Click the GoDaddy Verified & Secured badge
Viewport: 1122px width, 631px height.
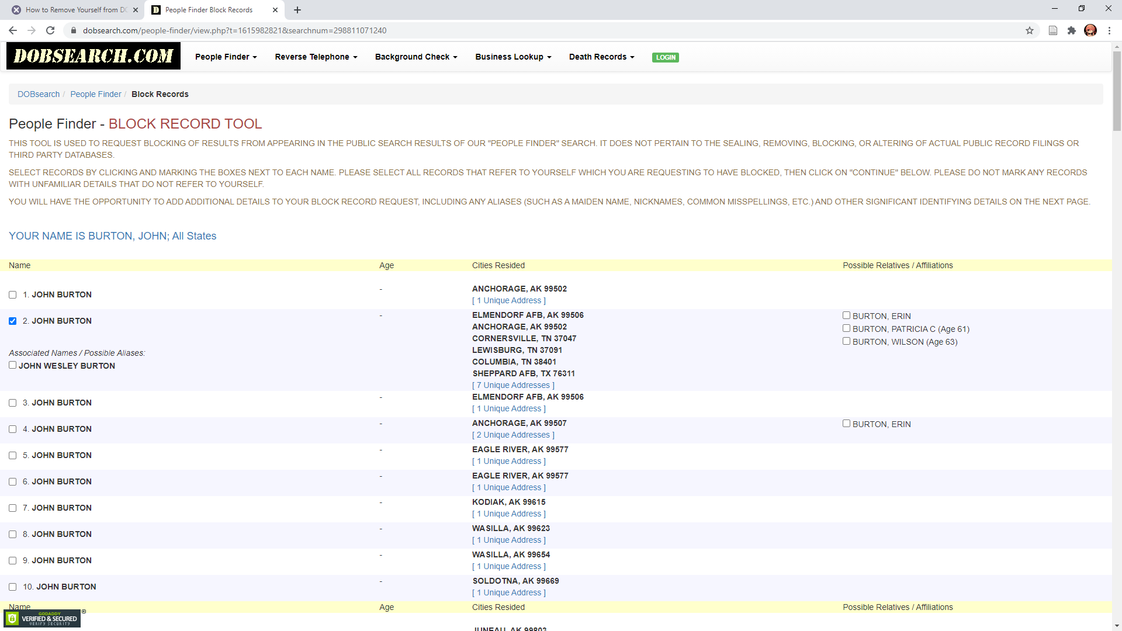click(42, 618)
